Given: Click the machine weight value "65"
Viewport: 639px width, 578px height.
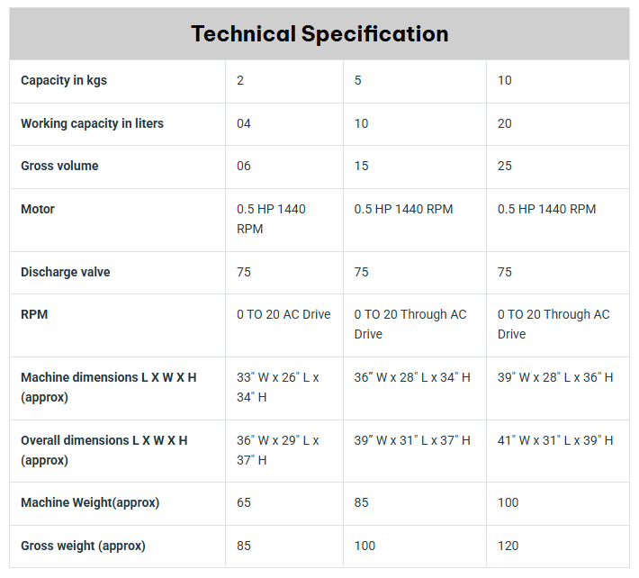Looking at the screenshot, I should (x=244, y=502).
